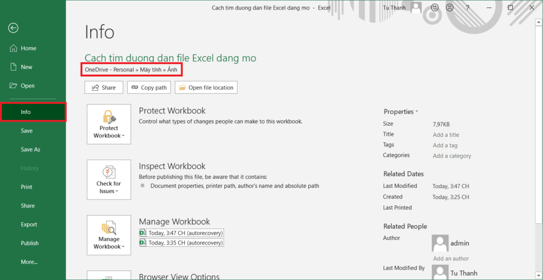The image size is (543, 280).
Task: Click the Created date value
Action: click(x=451, y=197)
